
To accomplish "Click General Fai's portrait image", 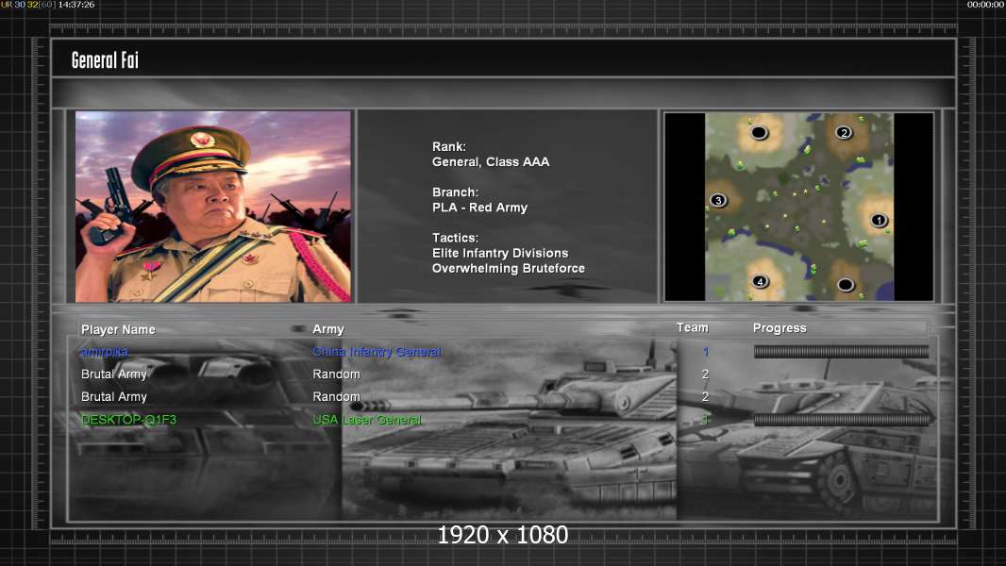I will click(x=213, y=207).
